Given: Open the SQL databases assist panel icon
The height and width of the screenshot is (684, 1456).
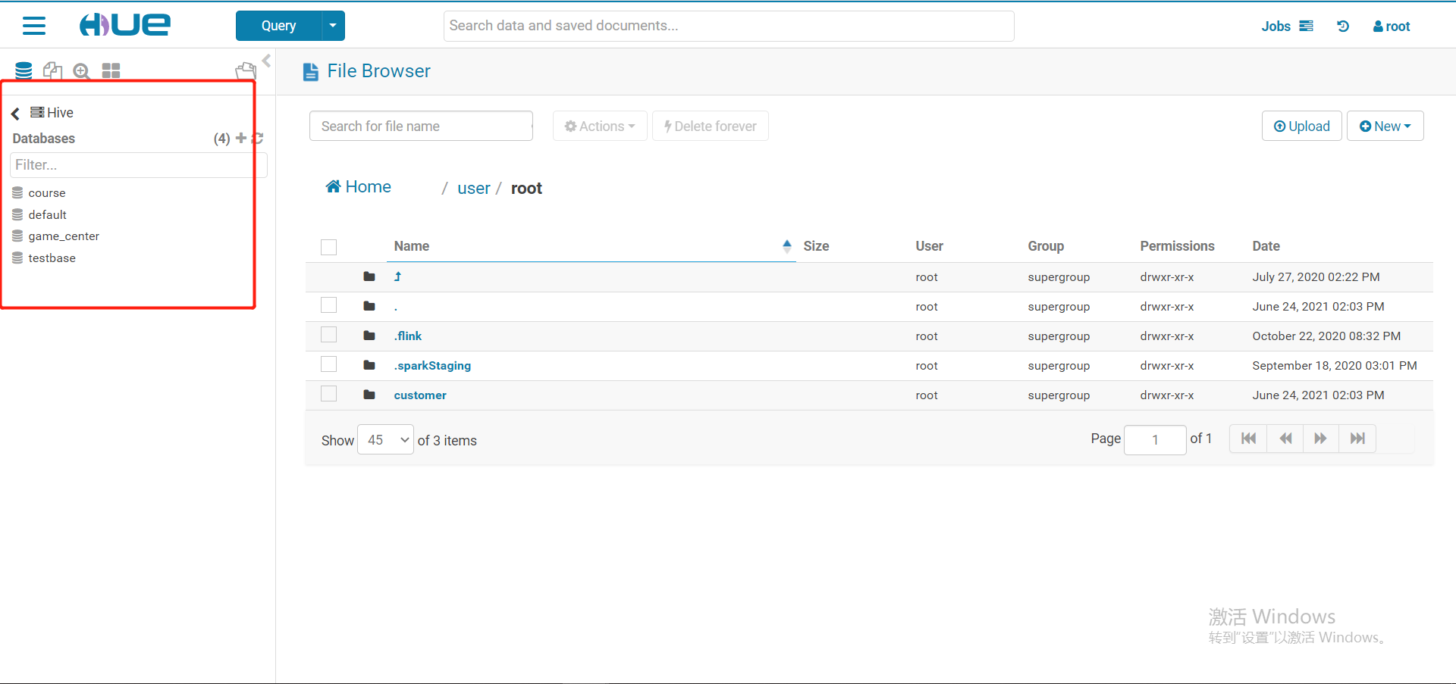Looking at the screenshot, I should (24, 70).
